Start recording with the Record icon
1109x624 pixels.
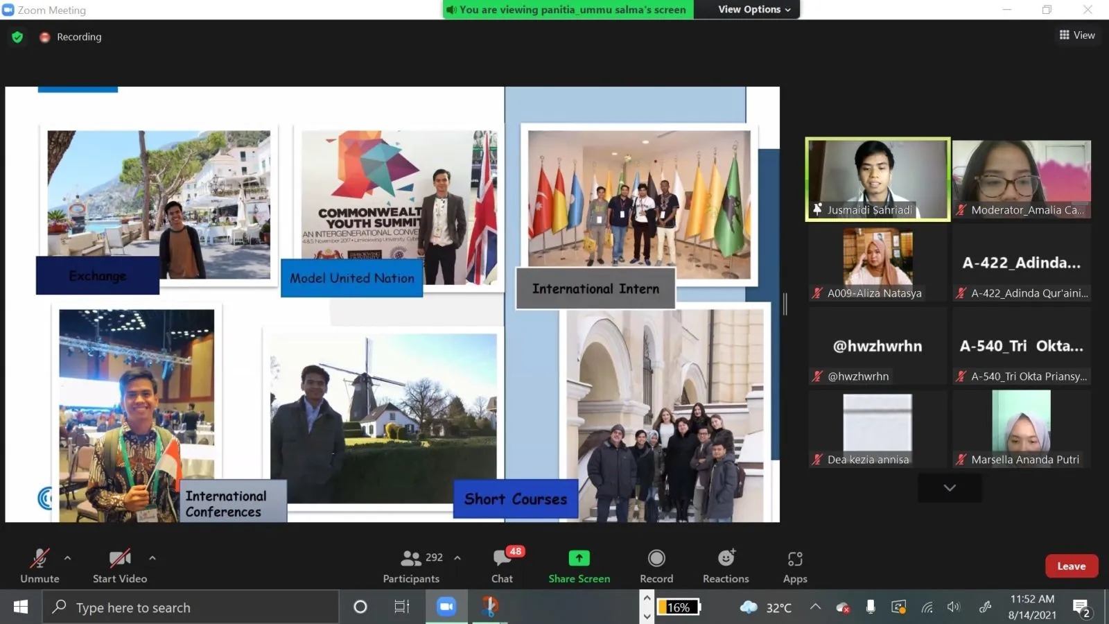(656, 558)
